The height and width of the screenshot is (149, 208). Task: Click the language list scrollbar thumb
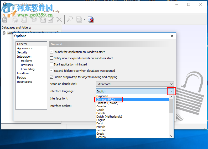coord(171,106)
